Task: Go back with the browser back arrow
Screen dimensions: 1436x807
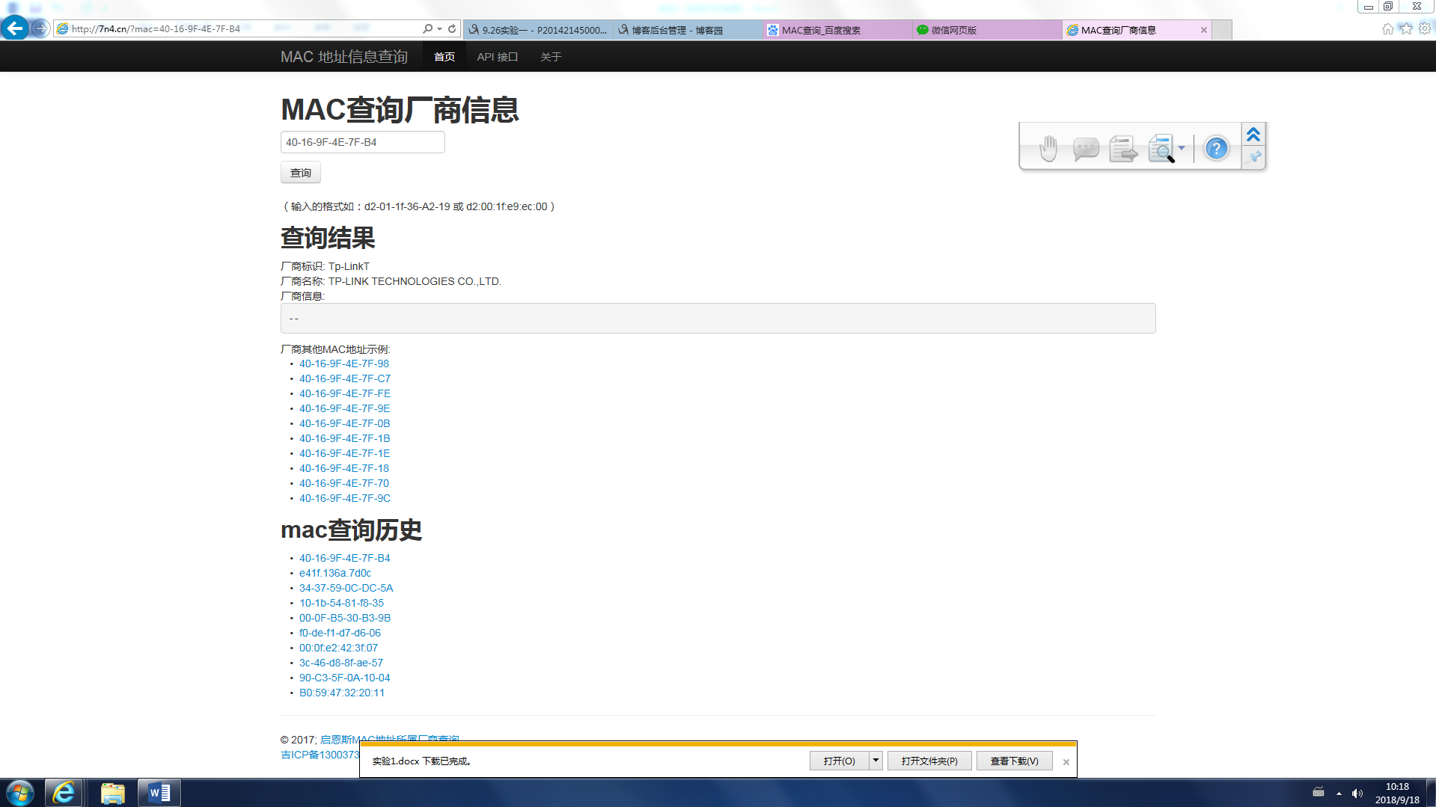Action: tap(15, 28)
